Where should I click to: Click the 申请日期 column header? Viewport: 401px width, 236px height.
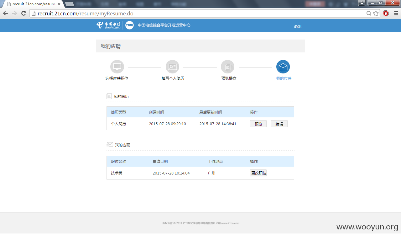click(x=160, y=162)
